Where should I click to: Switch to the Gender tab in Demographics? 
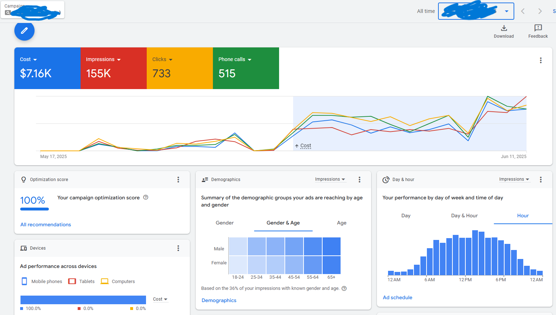224,223
